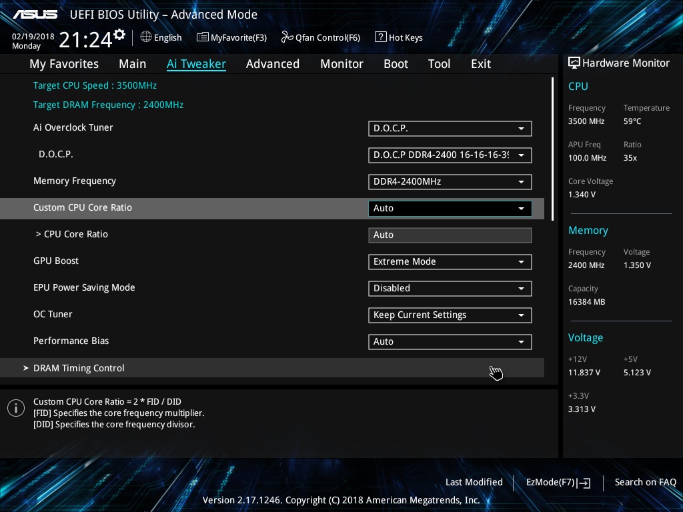683x512 pixels.
Task: Click CPU temperature value 59°C
Action: 632,121
